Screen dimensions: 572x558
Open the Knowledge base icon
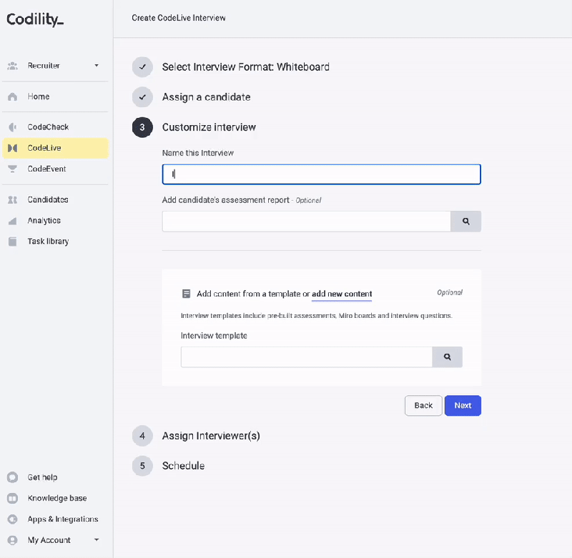[11, 498]
